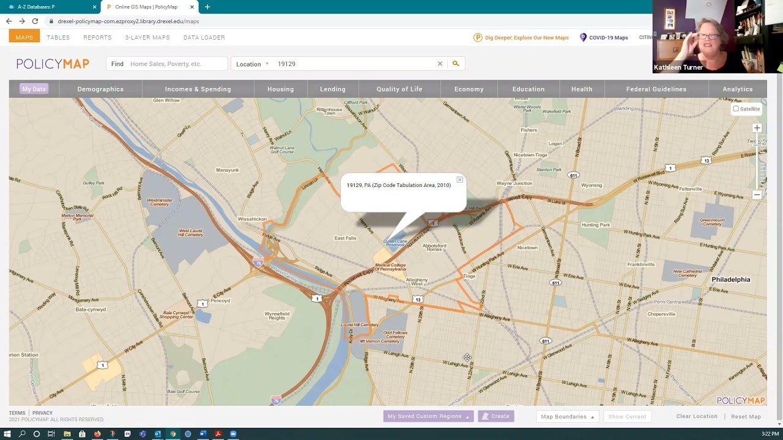
Task: Reload the browser page
Action: click(x=35, y=21)
